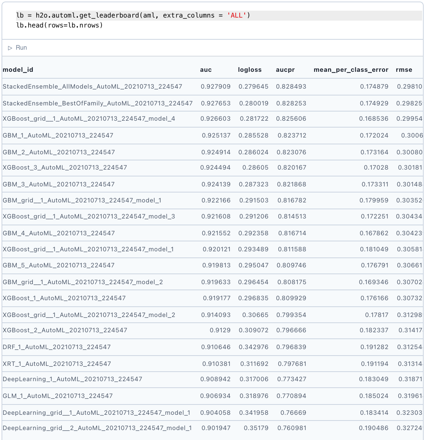Click the auc value 0.9129

coord(220,330)
